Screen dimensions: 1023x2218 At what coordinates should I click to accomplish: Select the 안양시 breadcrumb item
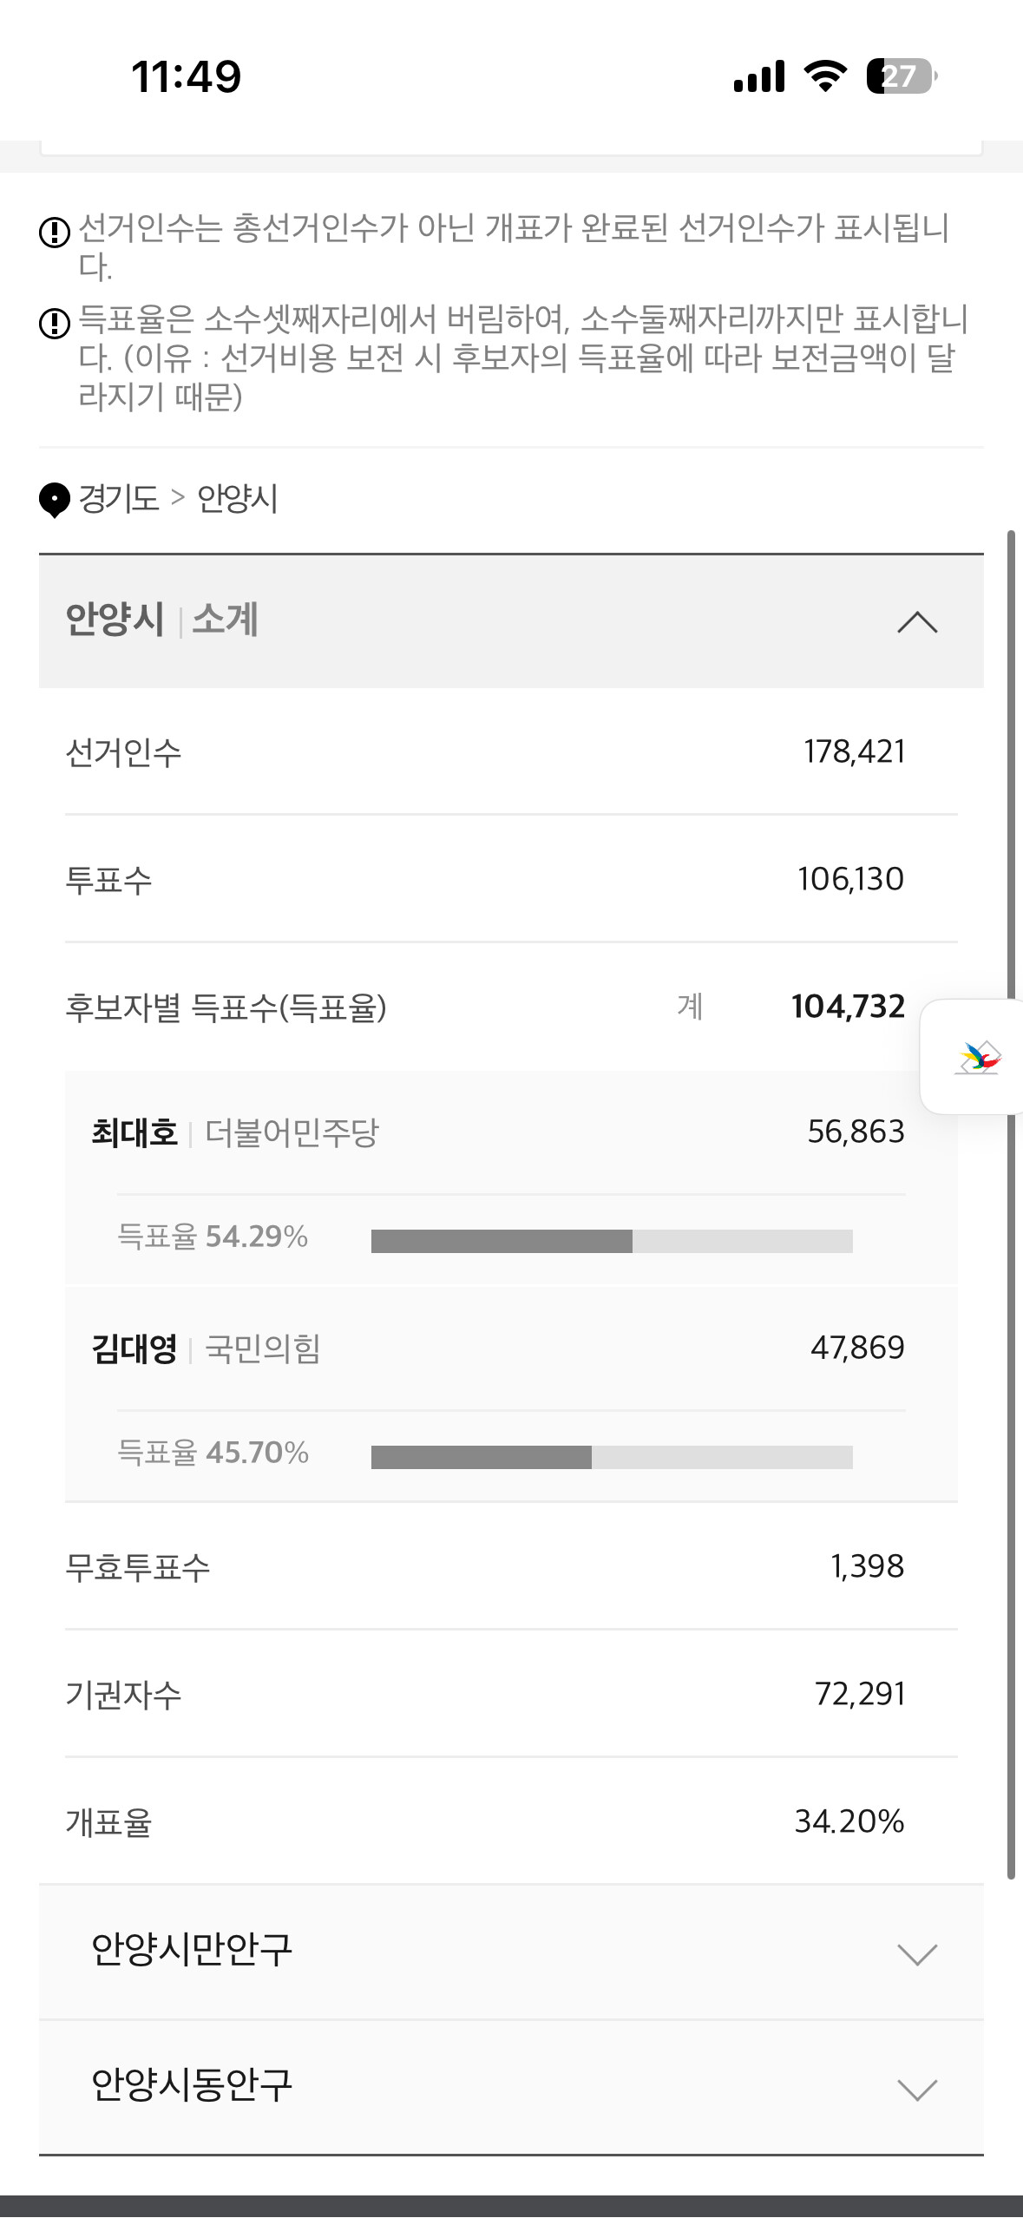pyautogui.click(x=238, y=499)
